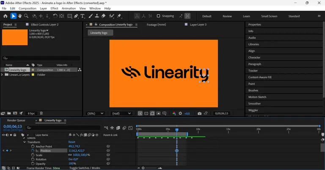
Task: Click the Anchor Point pick whip spiral
Action: (x=108, y=146)
